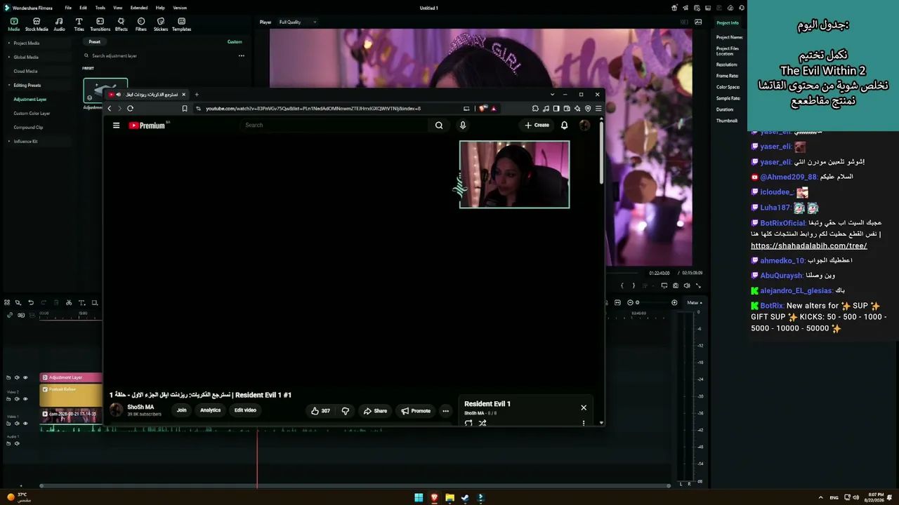The height and width of the screenshot is (505, 899).
Task: Open the Templates panel in Filmora
Action: pos(181,25)
